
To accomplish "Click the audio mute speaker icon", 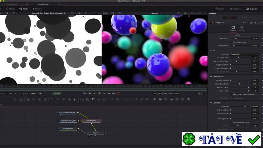I will (40, 93).
